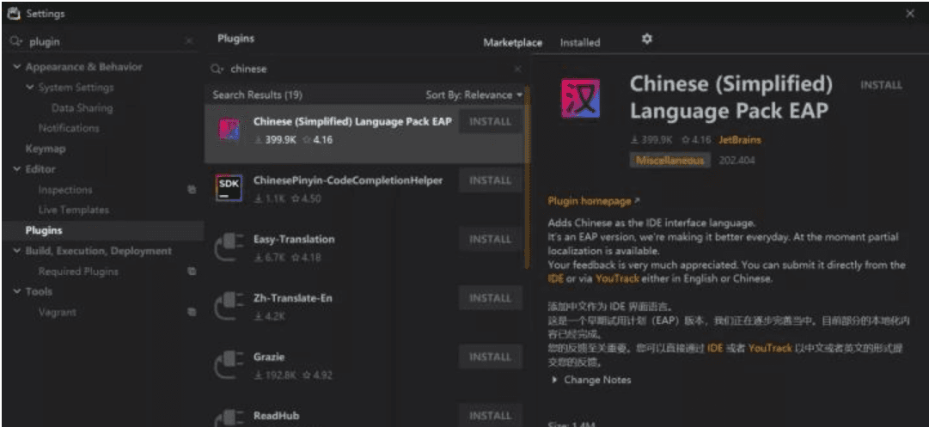The width and height of the screenshot is (929, 427).
Task: Collapse Build, Execution, Deployment section
Action: tap(16, 251)
